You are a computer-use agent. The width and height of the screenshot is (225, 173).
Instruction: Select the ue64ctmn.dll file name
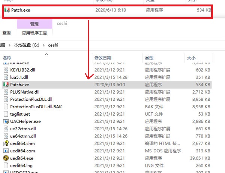[23, 136]
